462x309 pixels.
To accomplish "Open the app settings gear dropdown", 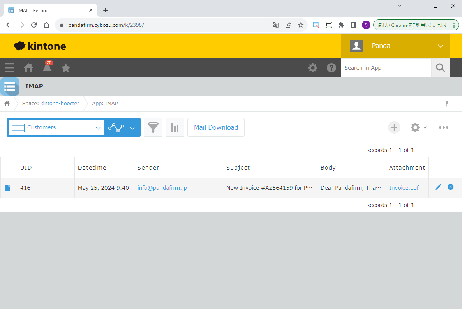I will pos(418,127).
